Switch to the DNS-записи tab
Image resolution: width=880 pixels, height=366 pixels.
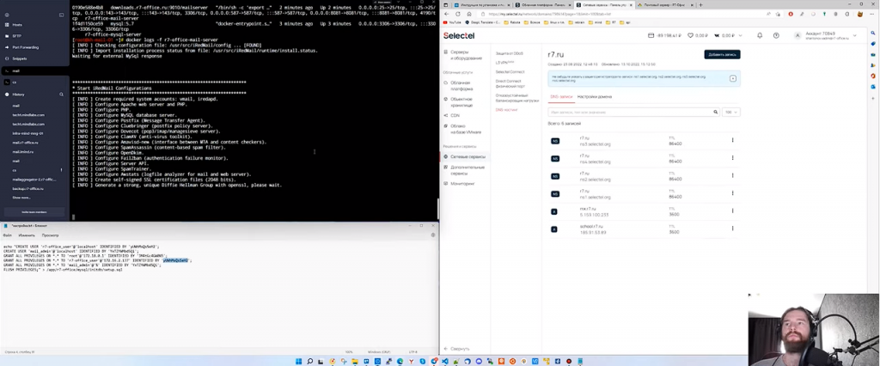click(x=561, y=96)
